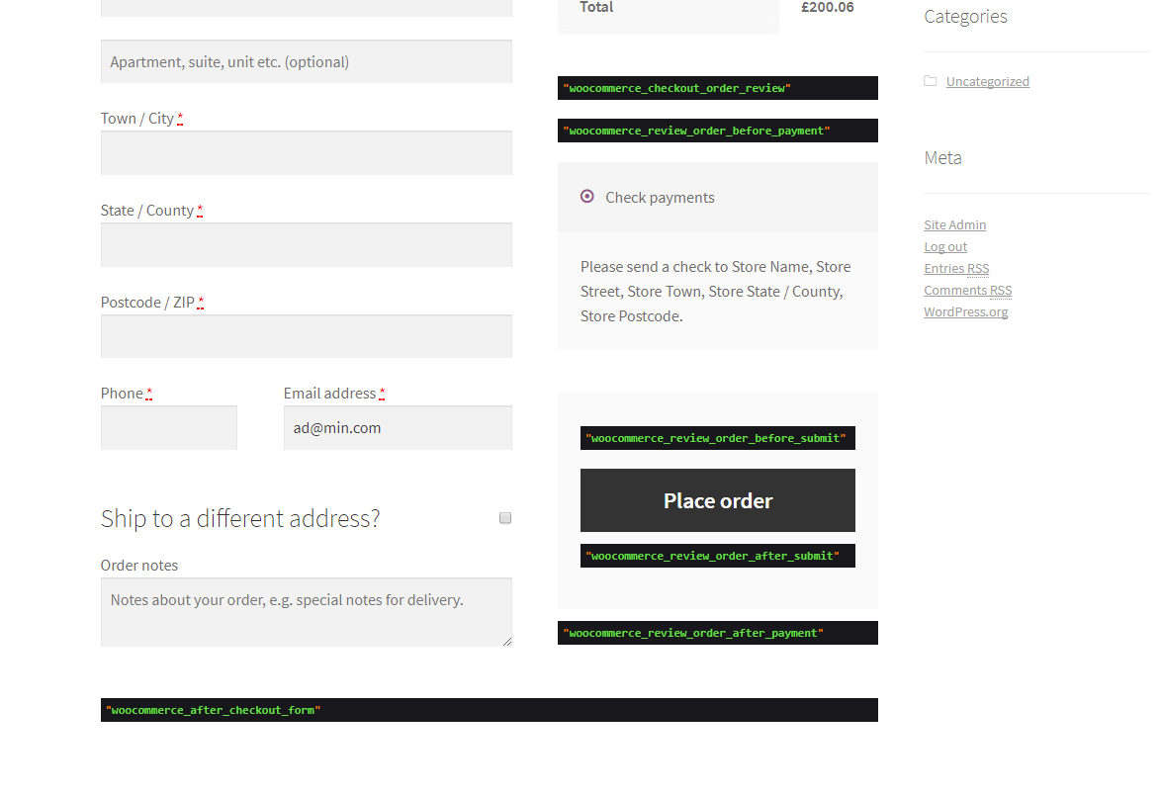Click the woocommerce_checkout_order_review hook label

click(718, 88)
